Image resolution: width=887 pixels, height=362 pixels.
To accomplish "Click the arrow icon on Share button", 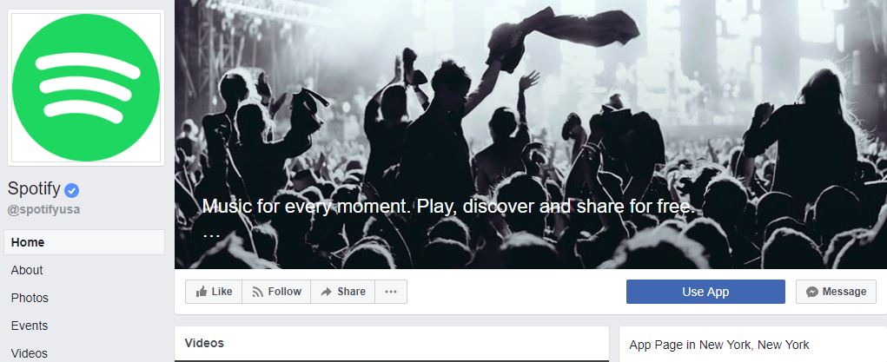I will click(x=327, y=292).
